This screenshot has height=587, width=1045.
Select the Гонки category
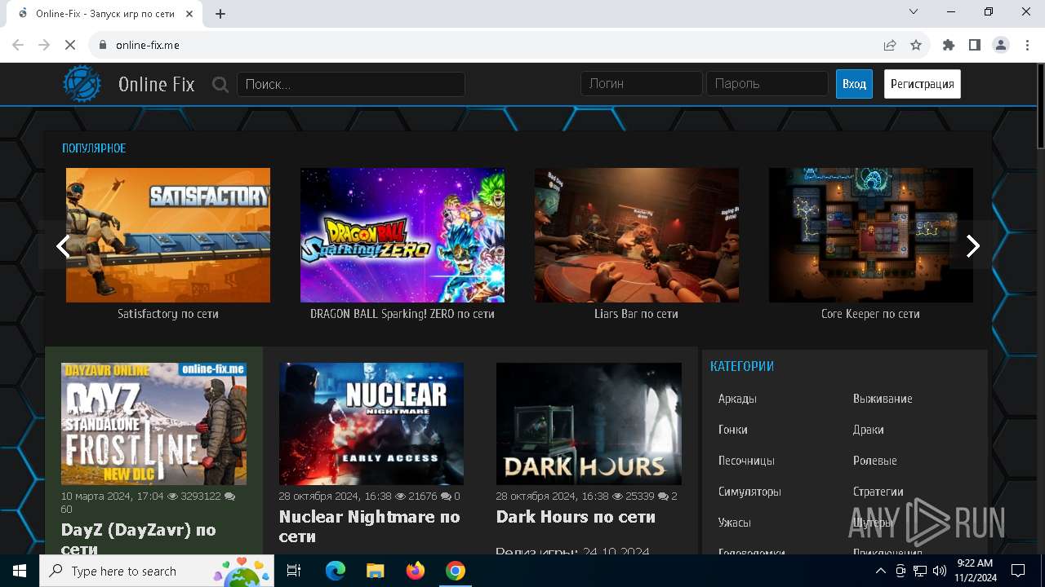733,430
